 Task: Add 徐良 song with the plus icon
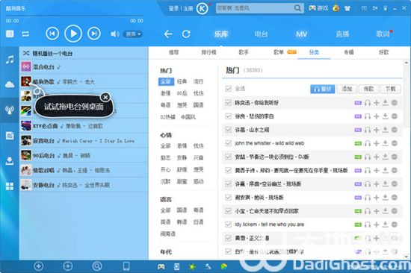(x=377, y=116)
